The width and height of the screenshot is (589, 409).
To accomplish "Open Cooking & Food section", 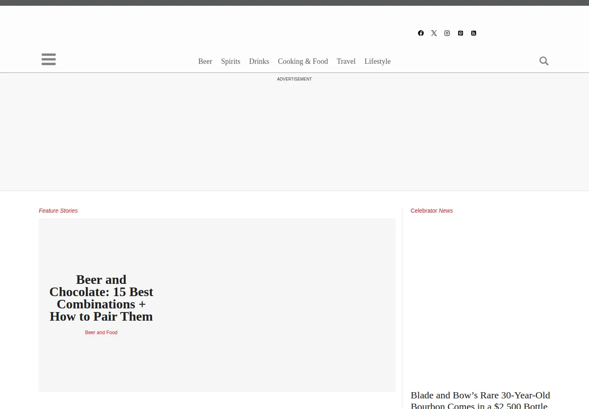I will (x=303, y=61).
